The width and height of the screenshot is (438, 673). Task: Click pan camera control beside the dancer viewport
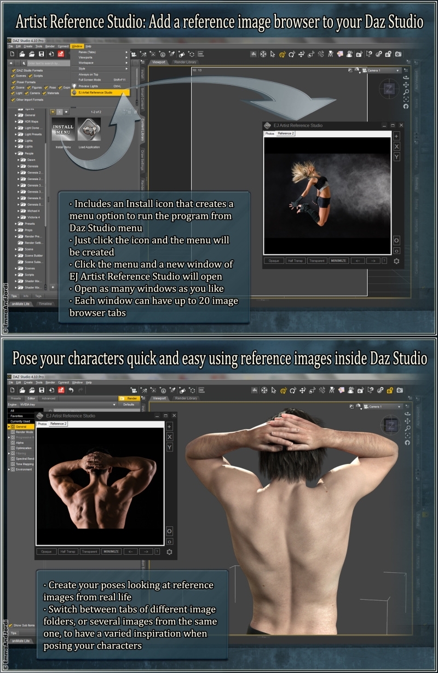406,85
